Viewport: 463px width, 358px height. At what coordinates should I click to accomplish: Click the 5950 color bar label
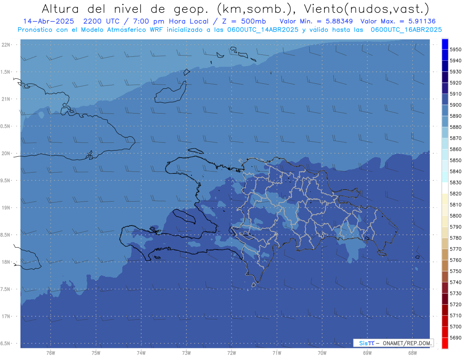[x=456, y=49]
